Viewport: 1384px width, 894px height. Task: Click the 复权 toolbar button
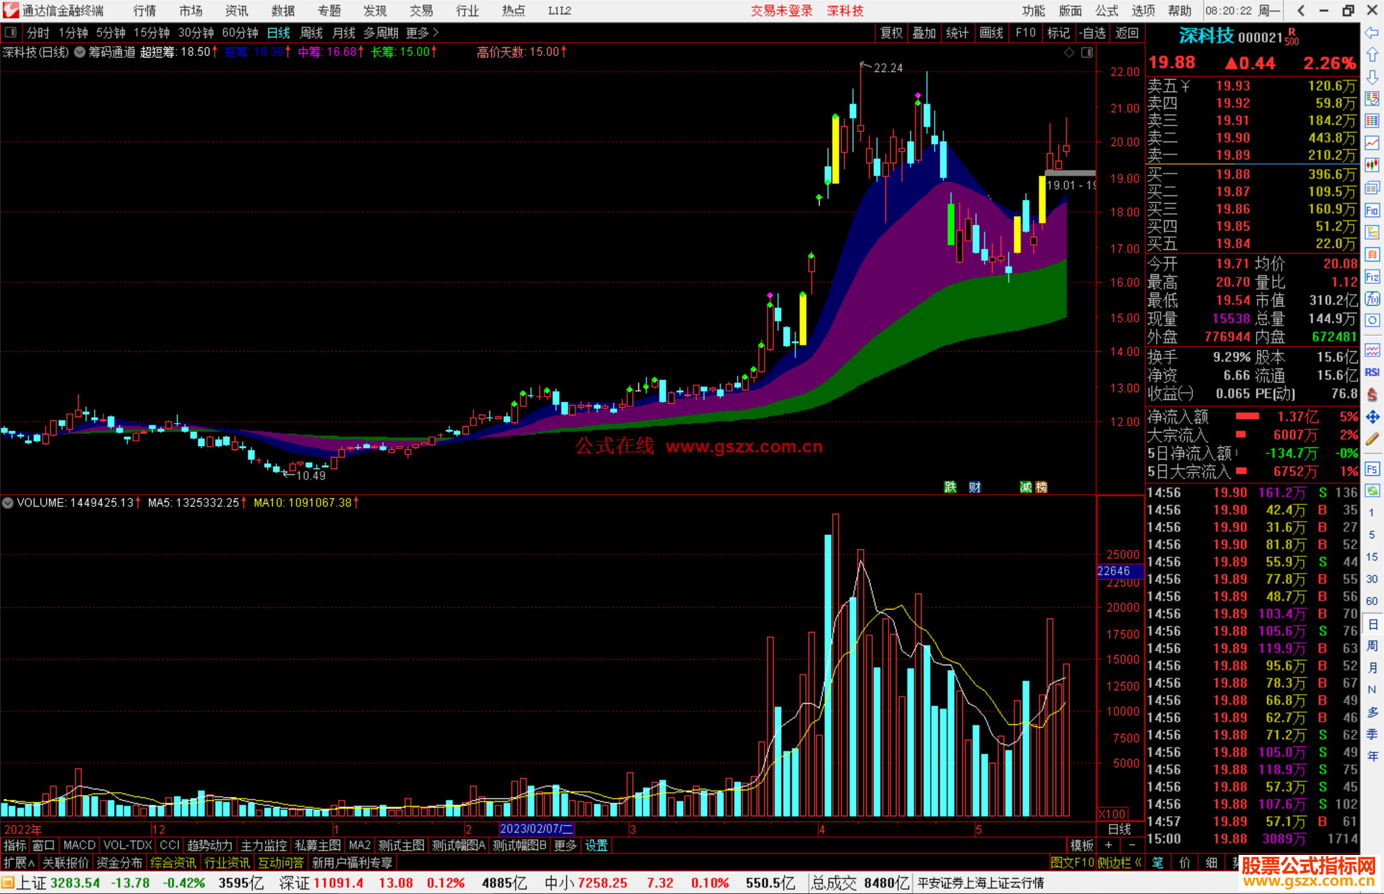(891, 33)
